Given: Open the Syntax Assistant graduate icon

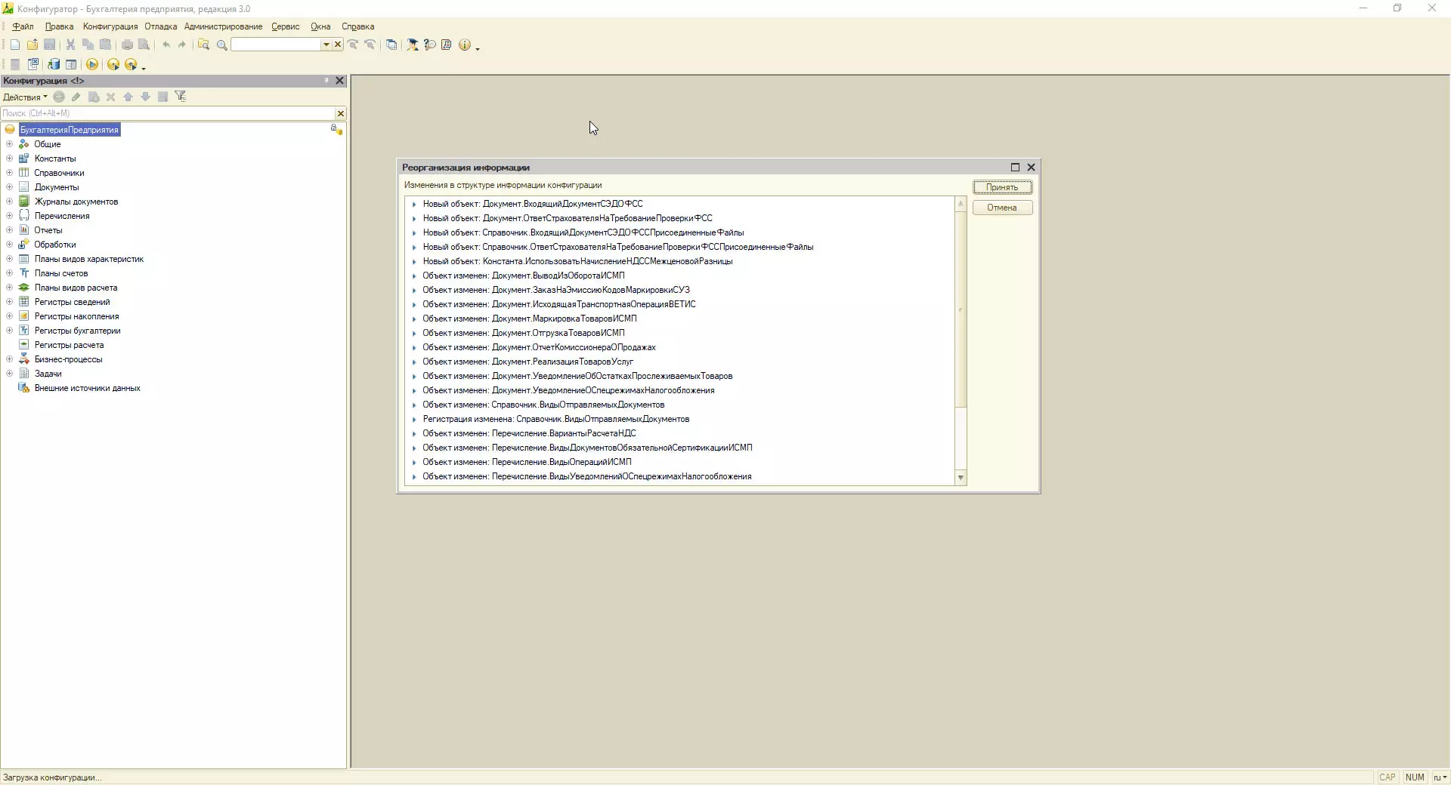Looking at the screenshot, I should point(413,45).
